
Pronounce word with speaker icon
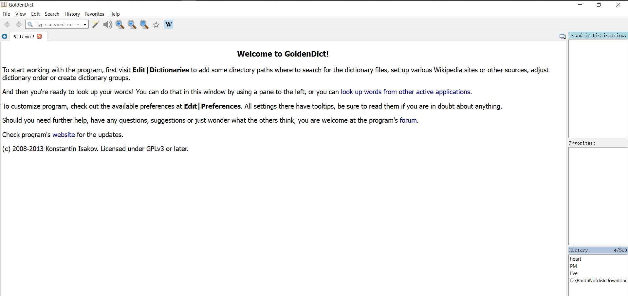(x=108, y=25)
